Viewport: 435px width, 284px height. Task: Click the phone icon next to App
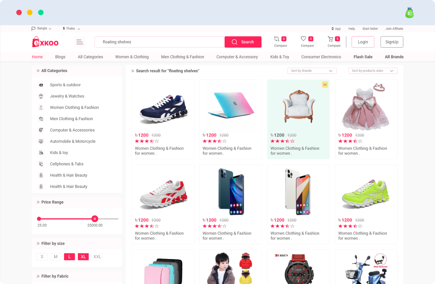point(333,28)
